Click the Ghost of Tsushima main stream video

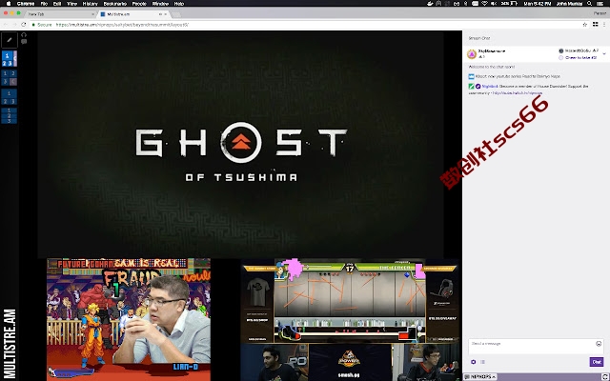coord(241,144)
